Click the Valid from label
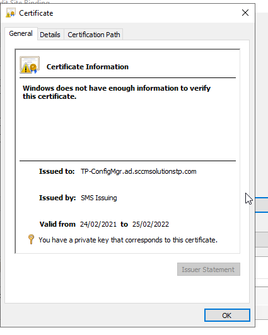Image resolution: width=268 pixels, height=335 pixels. [x=57, y=224]
